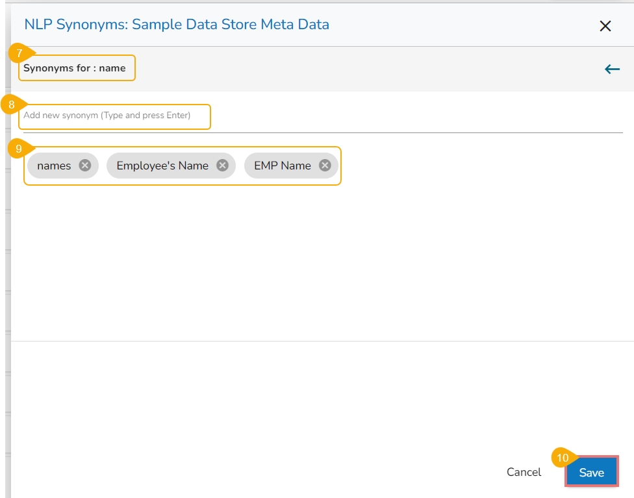Click the step 10 callout badge
The width and height of the screenshot is (634, 498).
pos(563,458)
